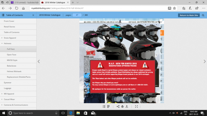Open a new browser tab

tap(73, 2)
